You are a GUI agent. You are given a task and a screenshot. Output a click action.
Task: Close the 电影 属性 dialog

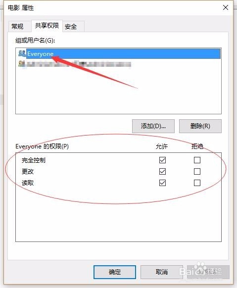(x=226, y=8)
